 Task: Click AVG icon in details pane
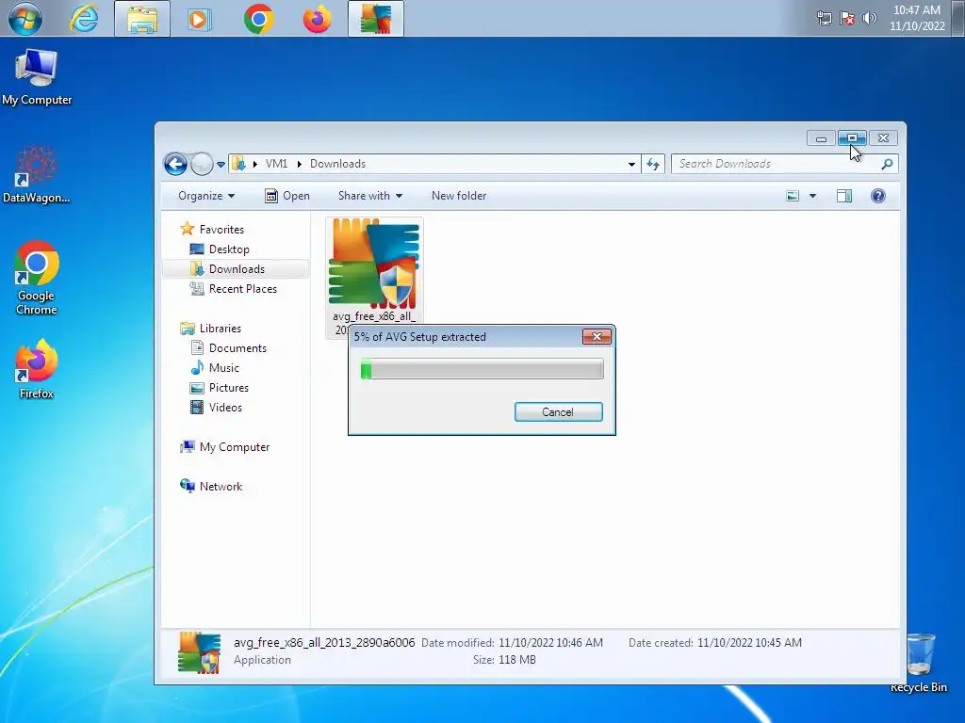[199, 651]
